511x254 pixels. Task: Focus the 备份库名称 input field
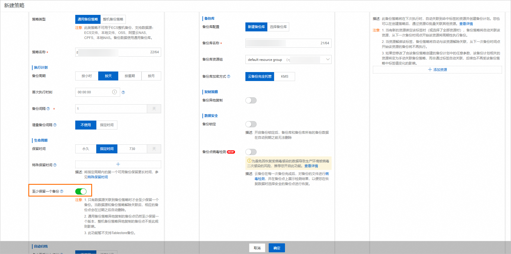tap(288, 43)
